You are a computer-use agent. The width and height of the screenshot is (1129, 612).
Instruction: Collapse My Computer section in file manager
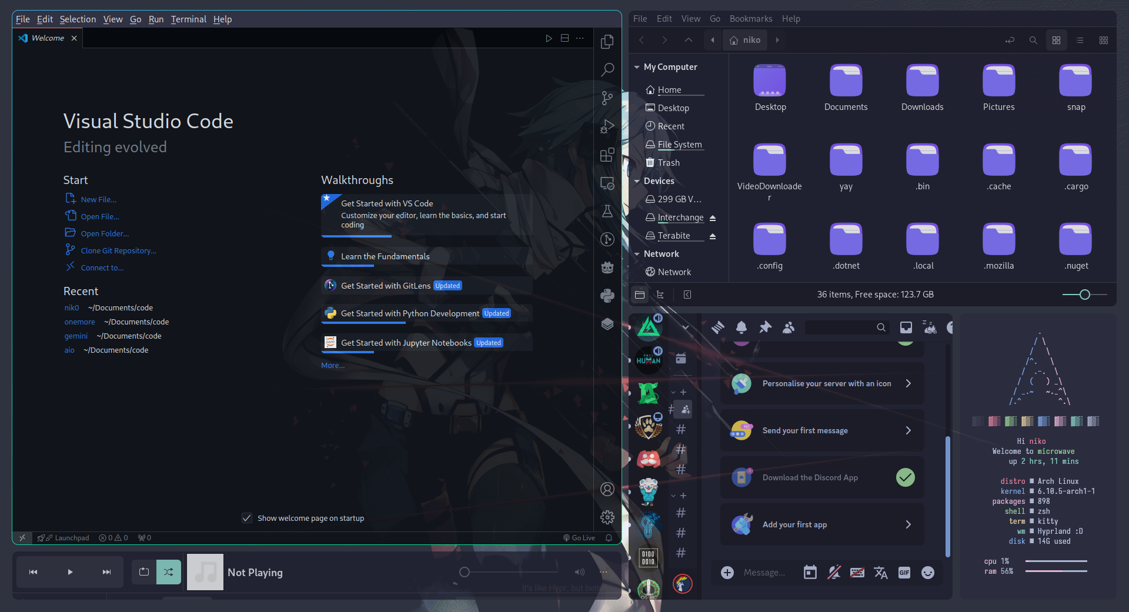tap(637, 67)
